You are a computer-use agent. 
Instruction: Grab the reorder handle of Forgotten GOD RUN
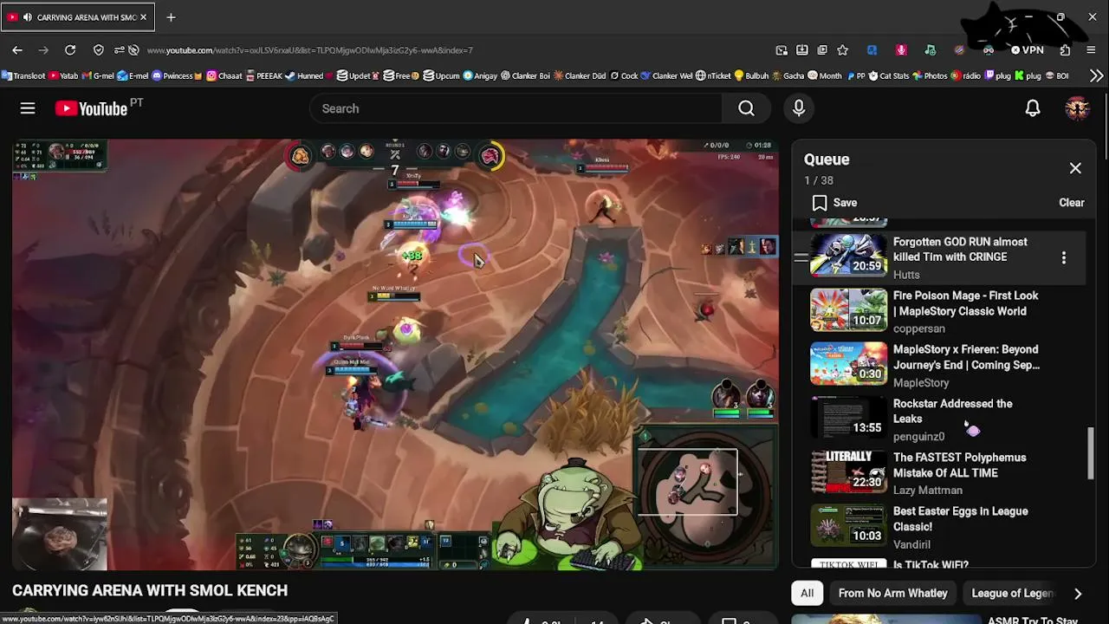click(801, 257)
